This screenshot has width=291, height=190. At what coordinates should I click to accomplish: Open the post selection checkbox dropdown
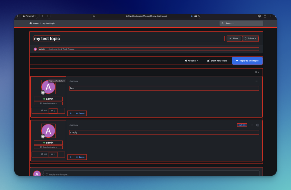[x=257, y=72]
